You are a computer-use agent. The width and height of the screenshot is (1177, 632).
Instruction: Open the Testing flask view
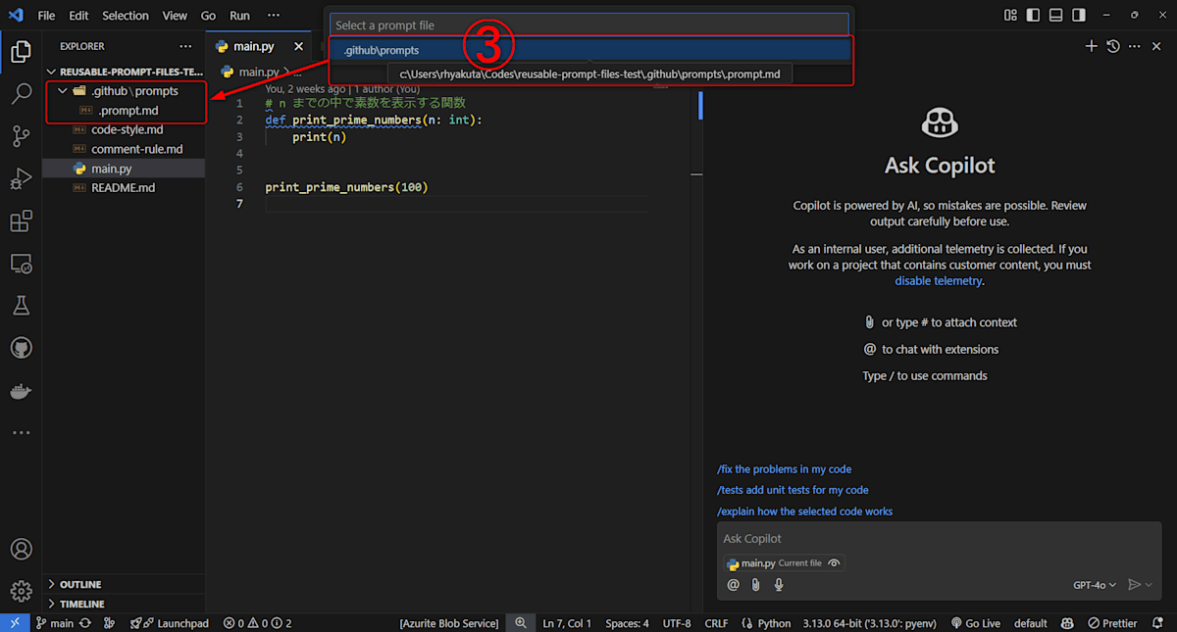(21, 306)
